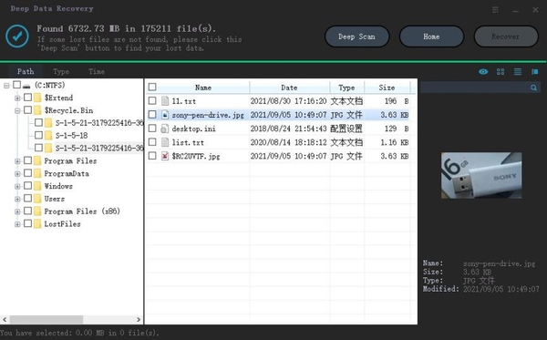Click the desktop.ini file icon

pos(165,129)
